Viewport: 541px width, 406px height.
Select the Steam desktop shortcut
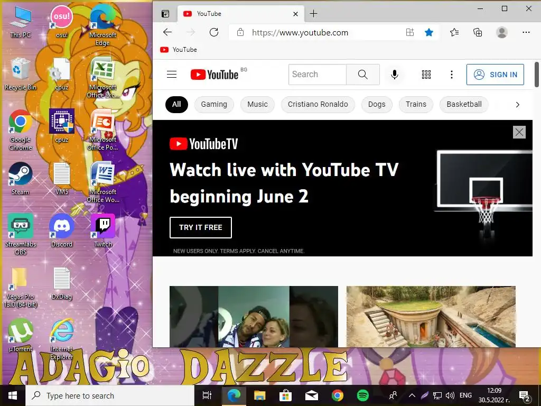pos(21,179)
